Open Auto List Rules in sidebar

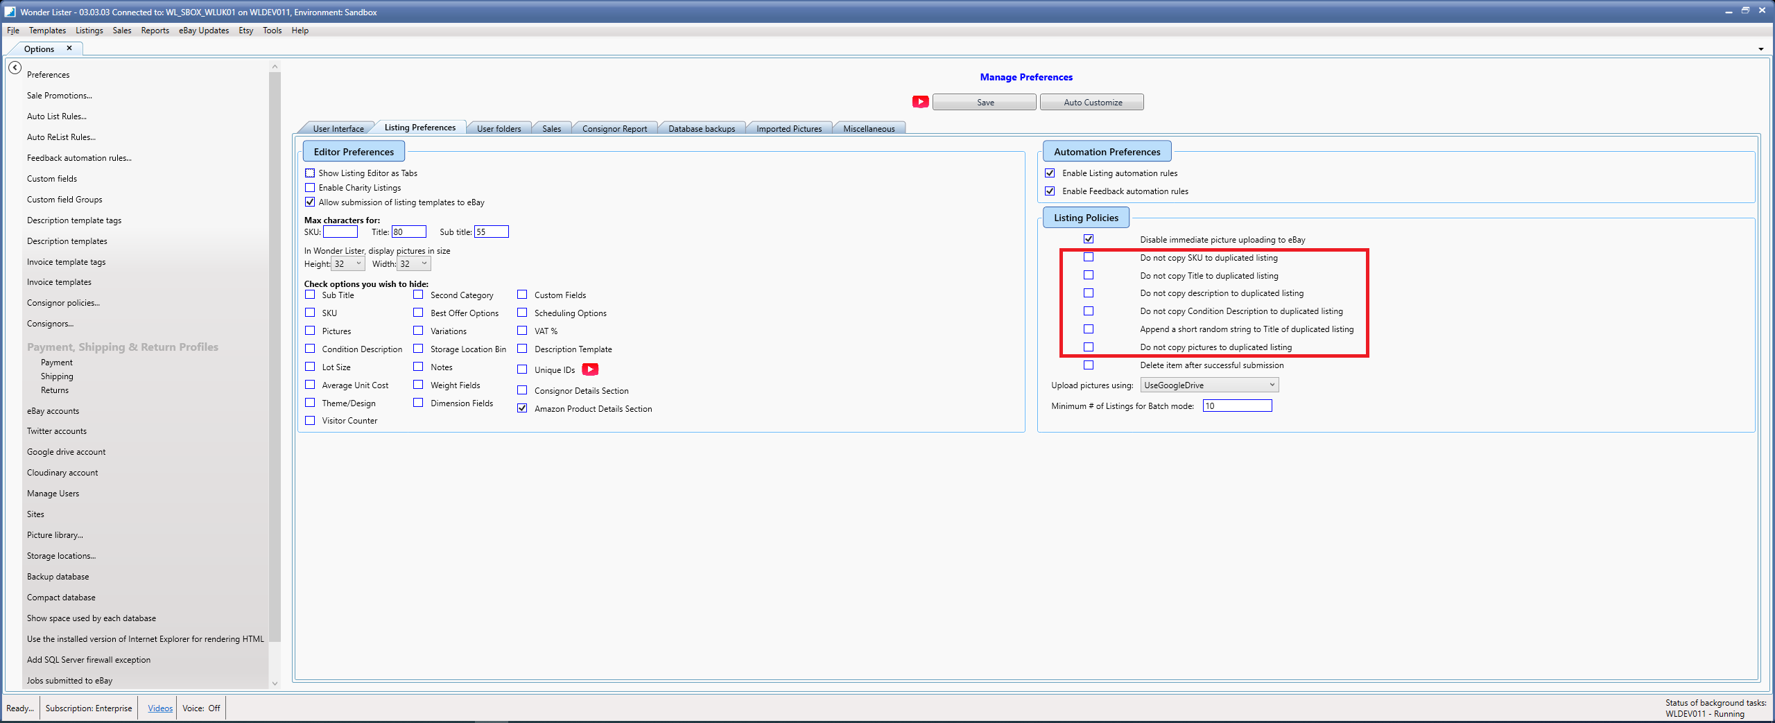(x=57, y=116)
